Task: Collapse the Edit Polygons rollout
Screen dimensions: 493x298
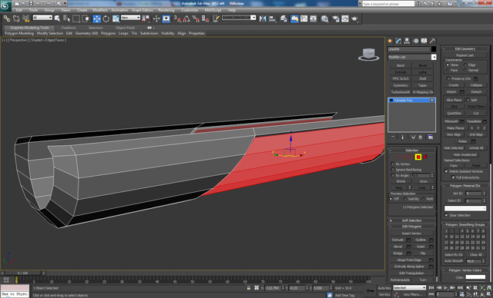Action: point(412,227)
